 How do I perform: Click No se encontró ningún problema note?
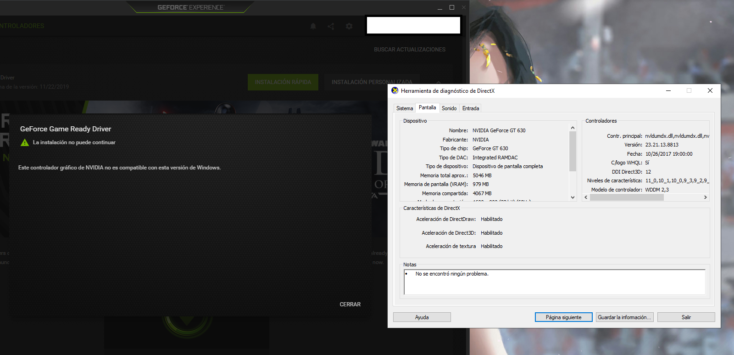click(452, 274)
